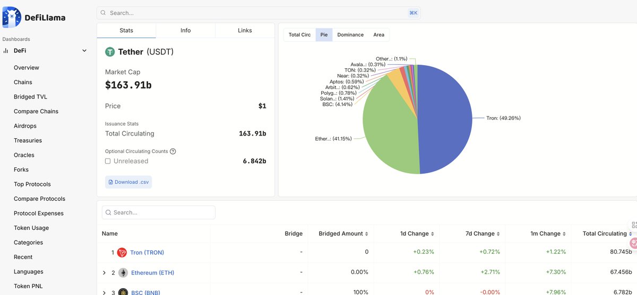Click the DefiLlama llama logo
The width and height of the screenshot is (637, 295).
pyautogui.click(x=12, y=17)
